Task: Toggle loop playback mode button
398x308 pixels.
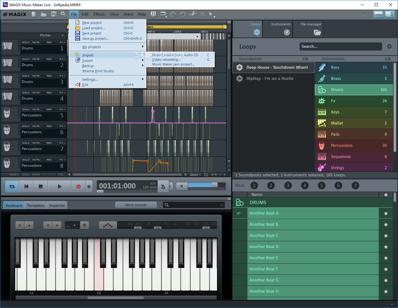Action: (x=12, y=187)
